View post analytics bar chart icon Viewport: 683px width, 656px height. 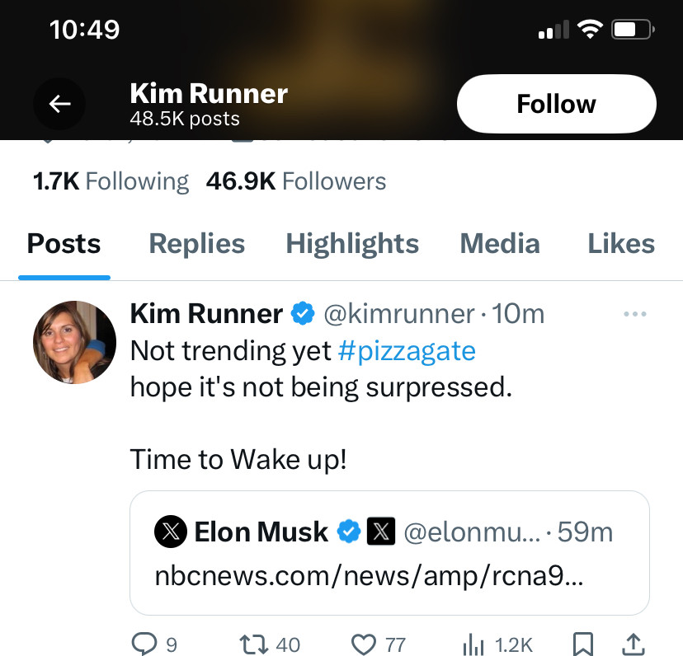click(x=473, y=644)
